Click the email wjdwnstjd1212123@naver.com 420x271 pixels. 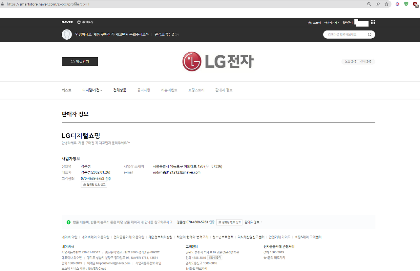point(177,172)
